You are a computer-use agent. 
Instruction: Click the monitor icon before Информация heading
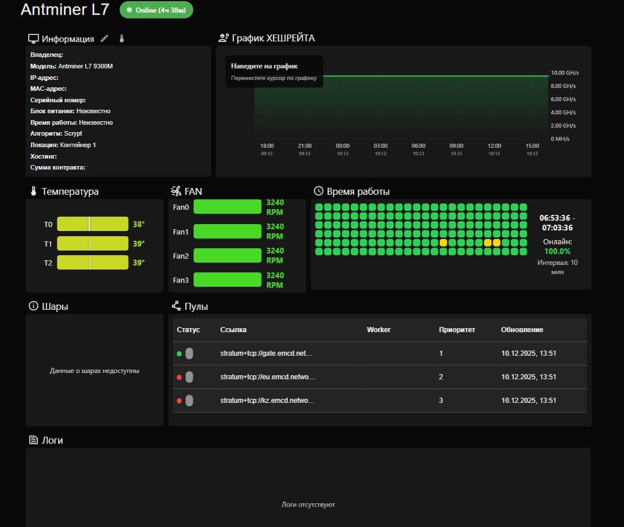tap(33, 39)
